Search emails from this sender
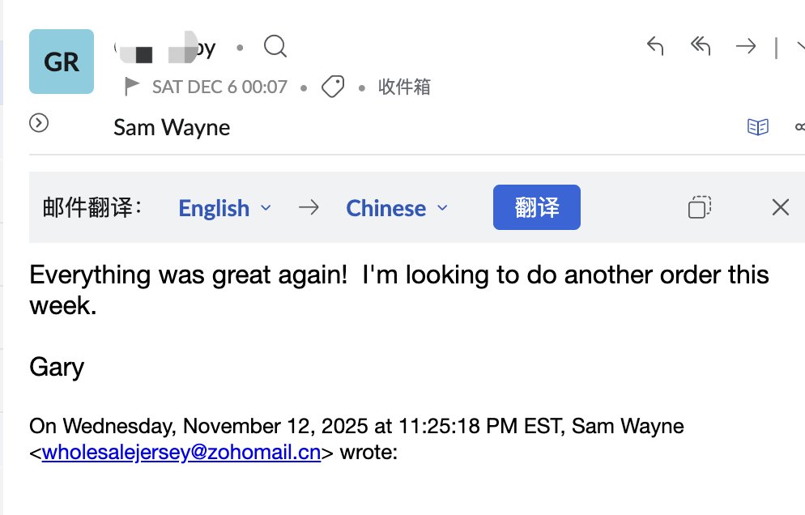This screenshot has width=805, height=515. point(275,47)
